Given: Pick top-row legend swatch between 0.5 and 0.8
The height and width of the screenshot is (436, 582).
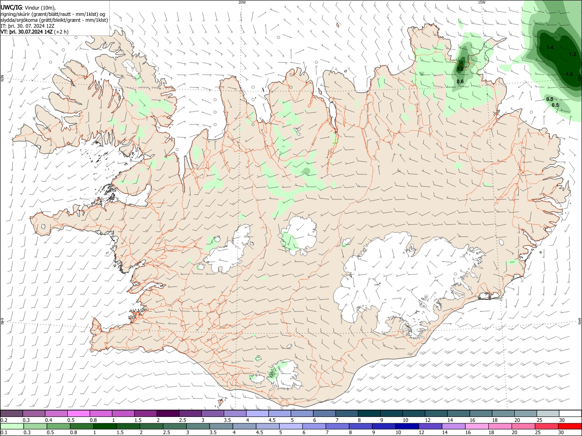Looking at the screenshot, I should [78, 414].
